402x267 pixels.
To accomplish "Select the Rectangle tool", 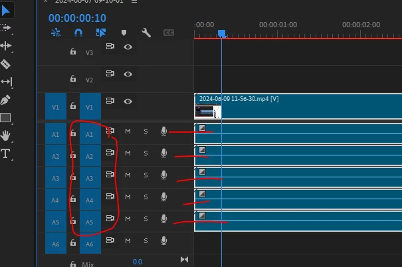I will point(5,118).
